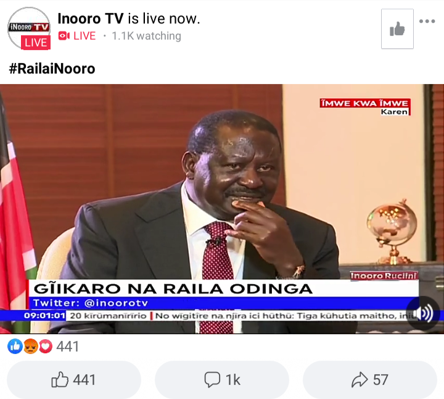This screenshot has height=399, width=444.
Task: View the 441 reactions count list
Action: [67, 346]
